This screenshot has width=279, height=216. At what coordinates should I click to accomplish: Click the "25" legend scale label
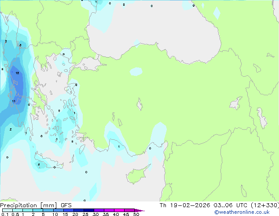(85, 214)
